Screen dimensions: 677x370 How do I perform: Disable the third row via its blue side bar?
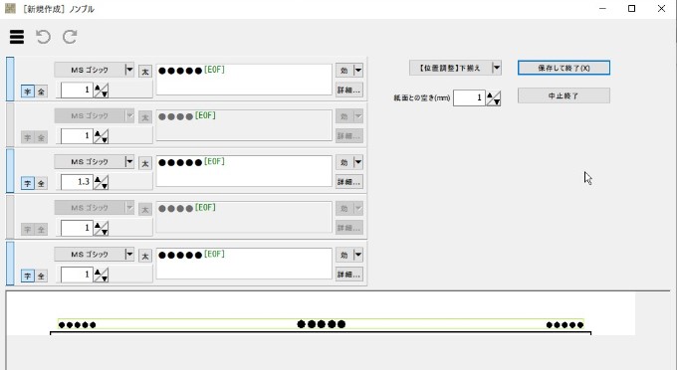click(10, 170)
